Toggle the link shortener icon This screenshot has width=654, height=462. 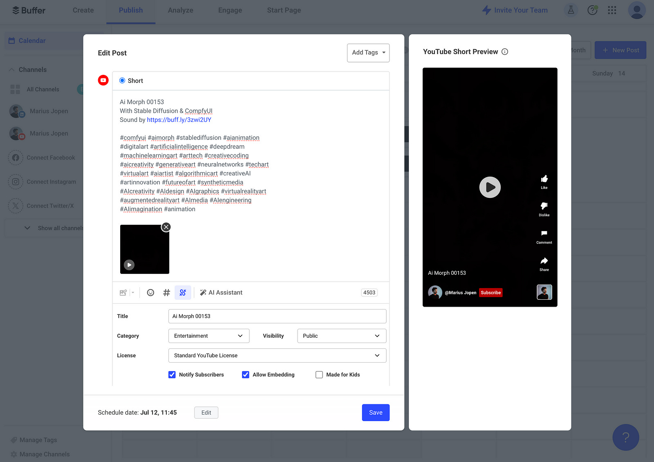(183, 293)
